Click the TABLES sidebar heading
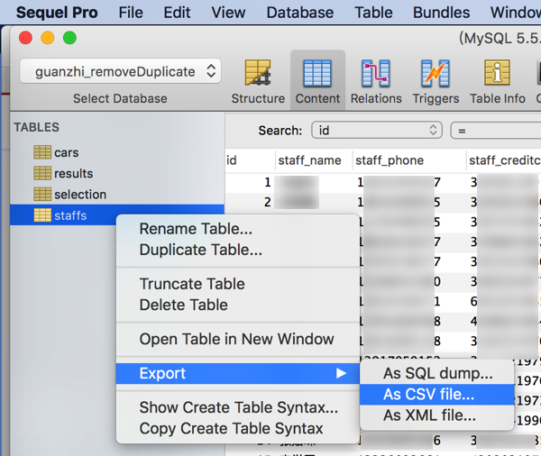The height and width of the screenshot is (456, 541). point(37,127)
